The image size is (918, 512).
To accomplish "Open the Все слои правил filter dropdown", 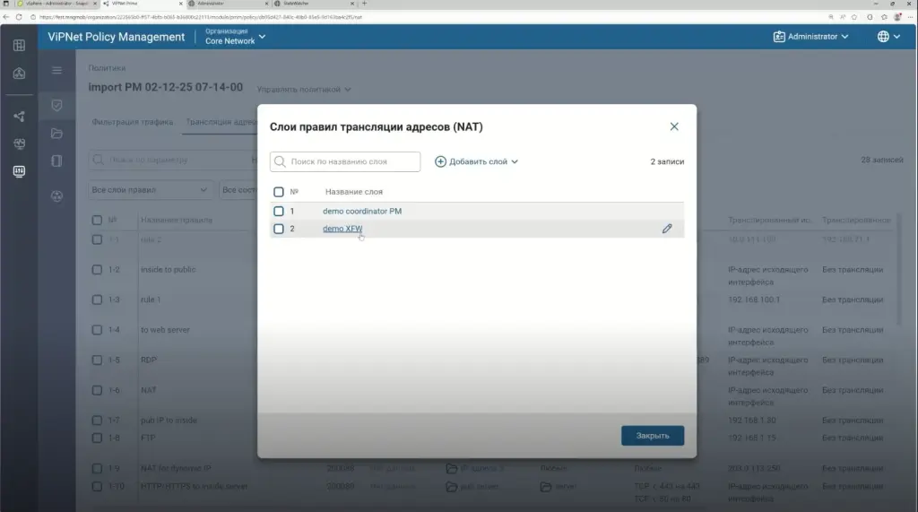I will (149, 190).
